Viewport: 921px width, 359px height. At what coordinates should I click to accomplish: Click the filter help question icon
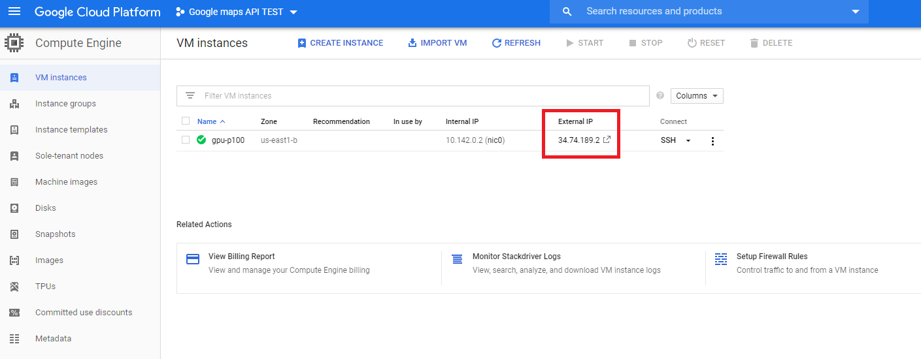click(660, 95)
